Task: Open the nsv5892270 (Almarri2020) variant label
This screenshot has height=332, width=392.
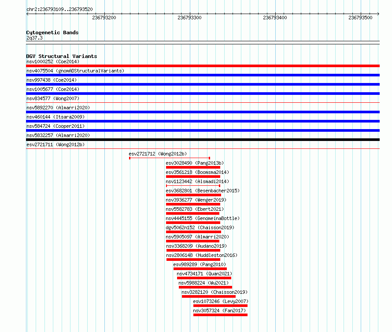Action: pyautogui.click(x=58, y=108)
